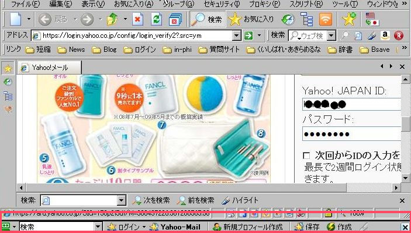Image resolution: width=411 pixels, height=233 pixels.
Task: Open the tree-view icon in left sidebar
Action: 8,96
